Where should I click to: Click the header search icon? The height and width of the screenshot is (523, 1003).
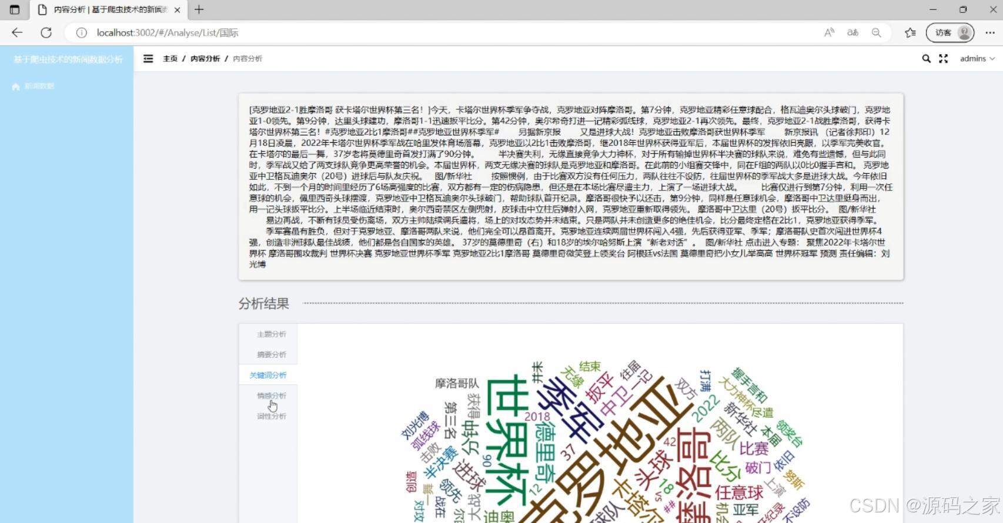coord(926,59)
